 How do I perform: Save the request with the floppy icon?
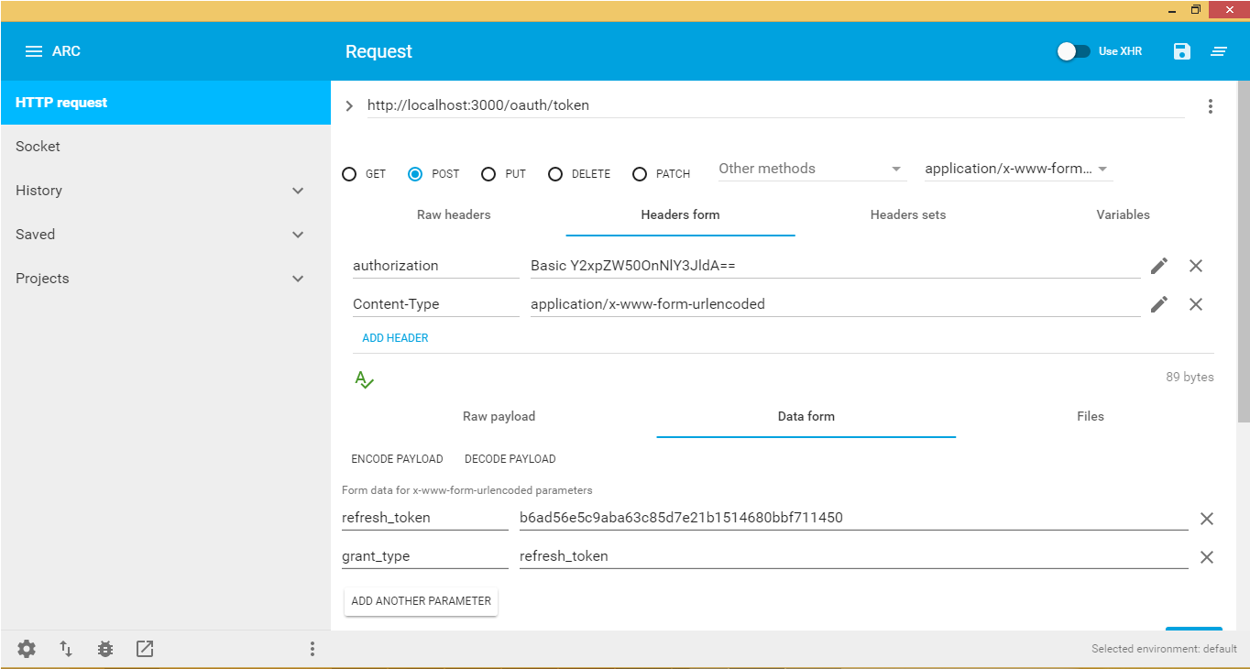[1182, 51]
